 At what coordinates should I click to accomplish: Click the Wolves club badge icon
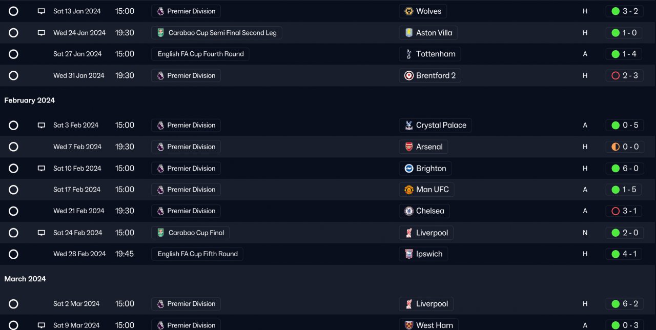(409, 11)
